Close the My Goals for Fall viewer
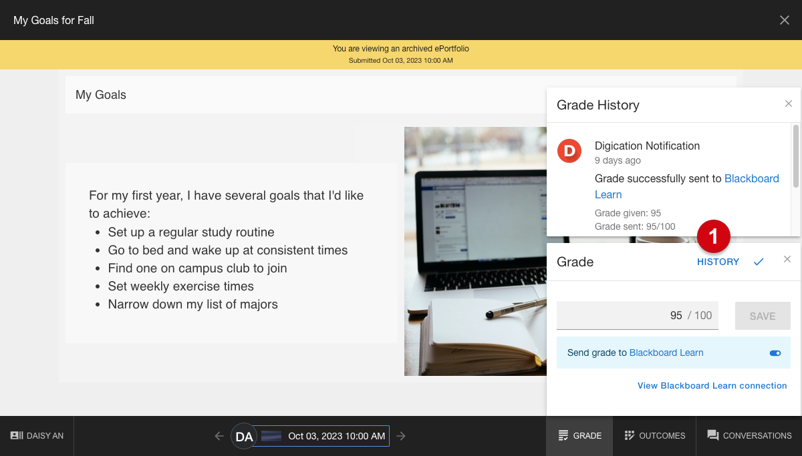This screenshot has height=456, width=802. pyautogui.click(x=785, y=20)
